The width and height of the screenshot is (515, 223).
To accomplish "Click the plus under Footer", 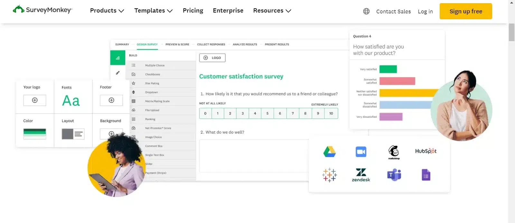I will [x=111, y=100].
